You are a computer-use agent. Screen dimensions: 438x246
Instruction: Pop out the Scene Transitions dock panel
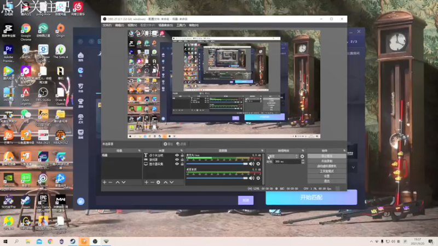pos(303,151)
